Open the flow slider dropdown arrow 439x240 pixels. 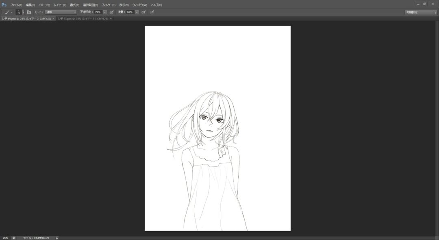coord(137,12)
